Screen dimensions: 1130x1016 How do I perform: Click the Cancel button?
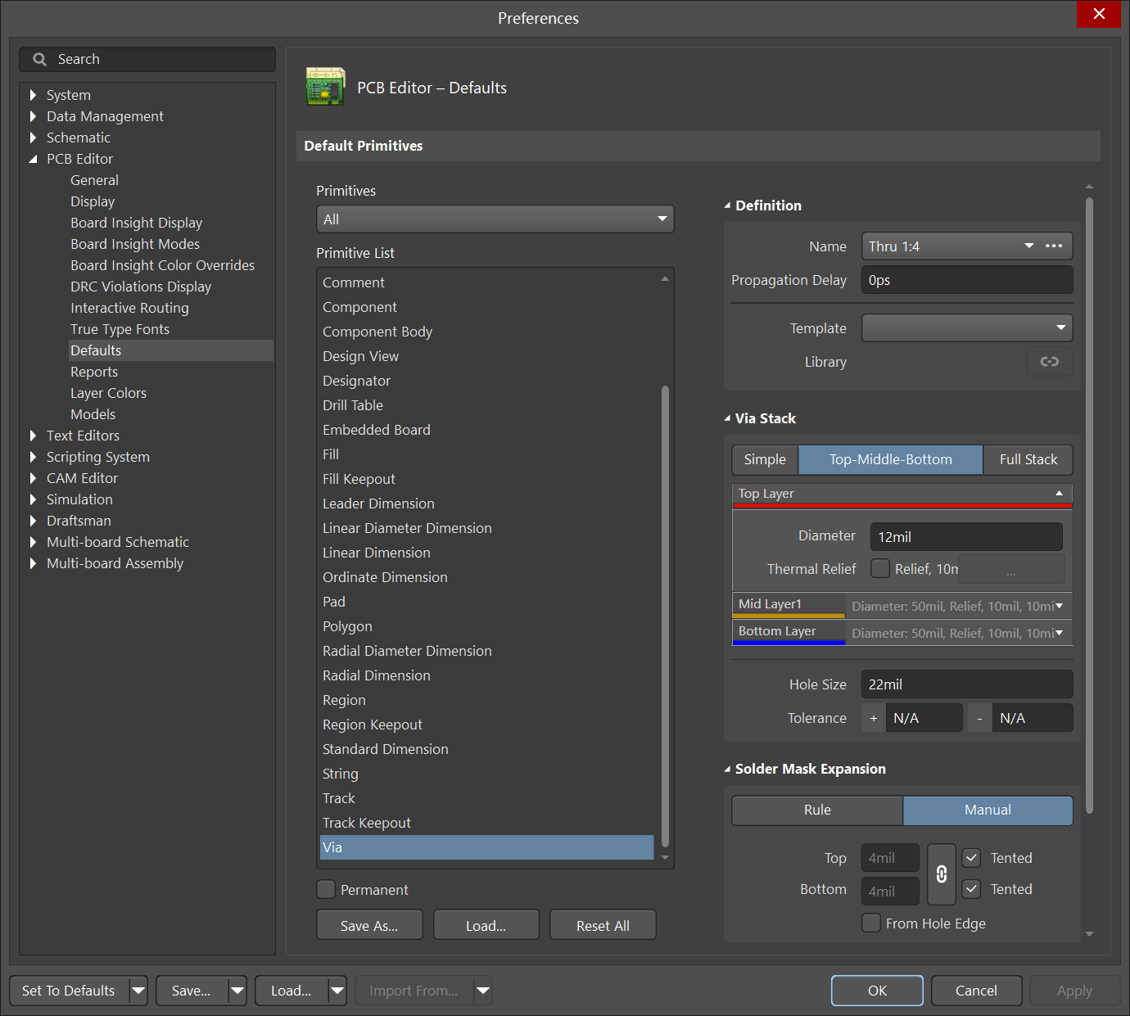click(x=976, y=991)
